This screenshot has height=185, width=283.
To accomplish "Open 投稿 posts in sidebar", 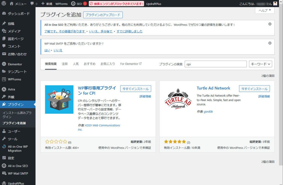I will click(x=18, y=24).
